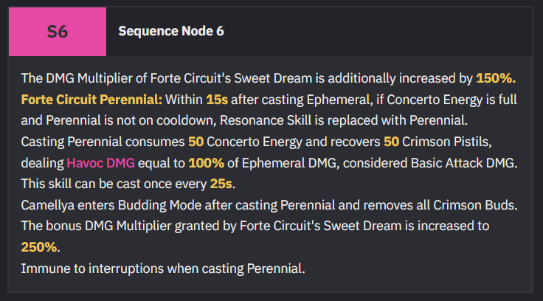The height and width of the screenshot is (301, 543).
Task: Click the highlighted 150% value
Action: pyautogui.click(x=496, y=78)
